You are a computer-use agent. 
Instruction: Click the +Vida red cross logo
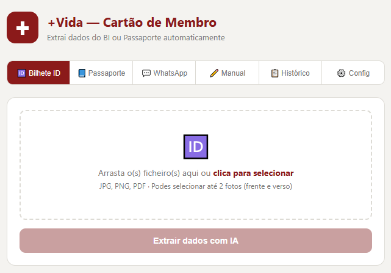[x=23, y=27]
